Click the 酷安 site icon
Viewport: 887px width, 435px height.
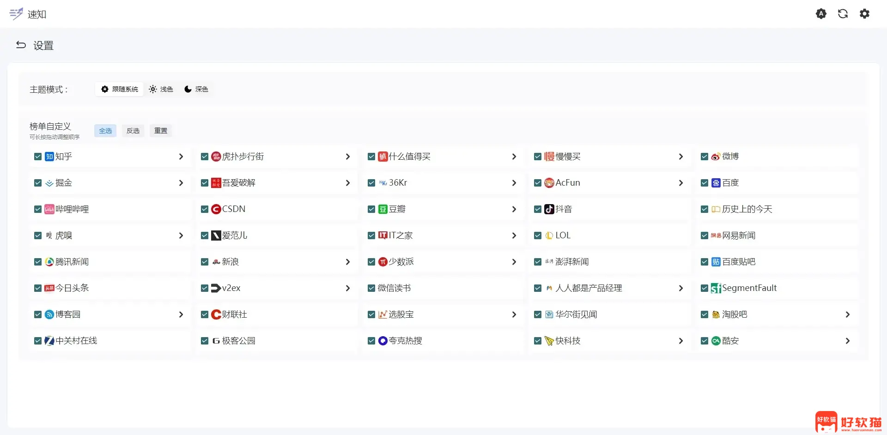(716, 341)
